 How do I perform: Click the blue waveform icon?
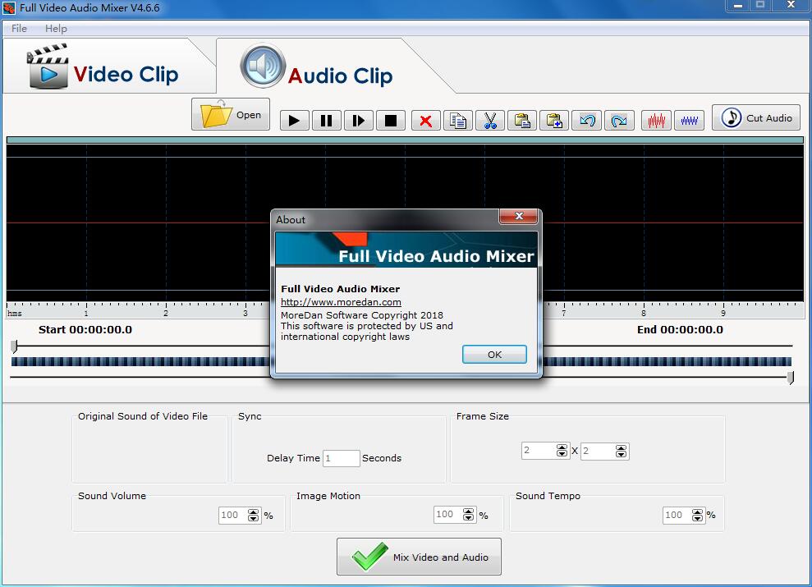[689, 121]
